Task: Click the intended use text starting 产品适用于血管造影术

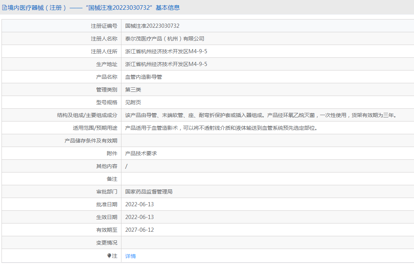Action: click(x=221, y=128)
